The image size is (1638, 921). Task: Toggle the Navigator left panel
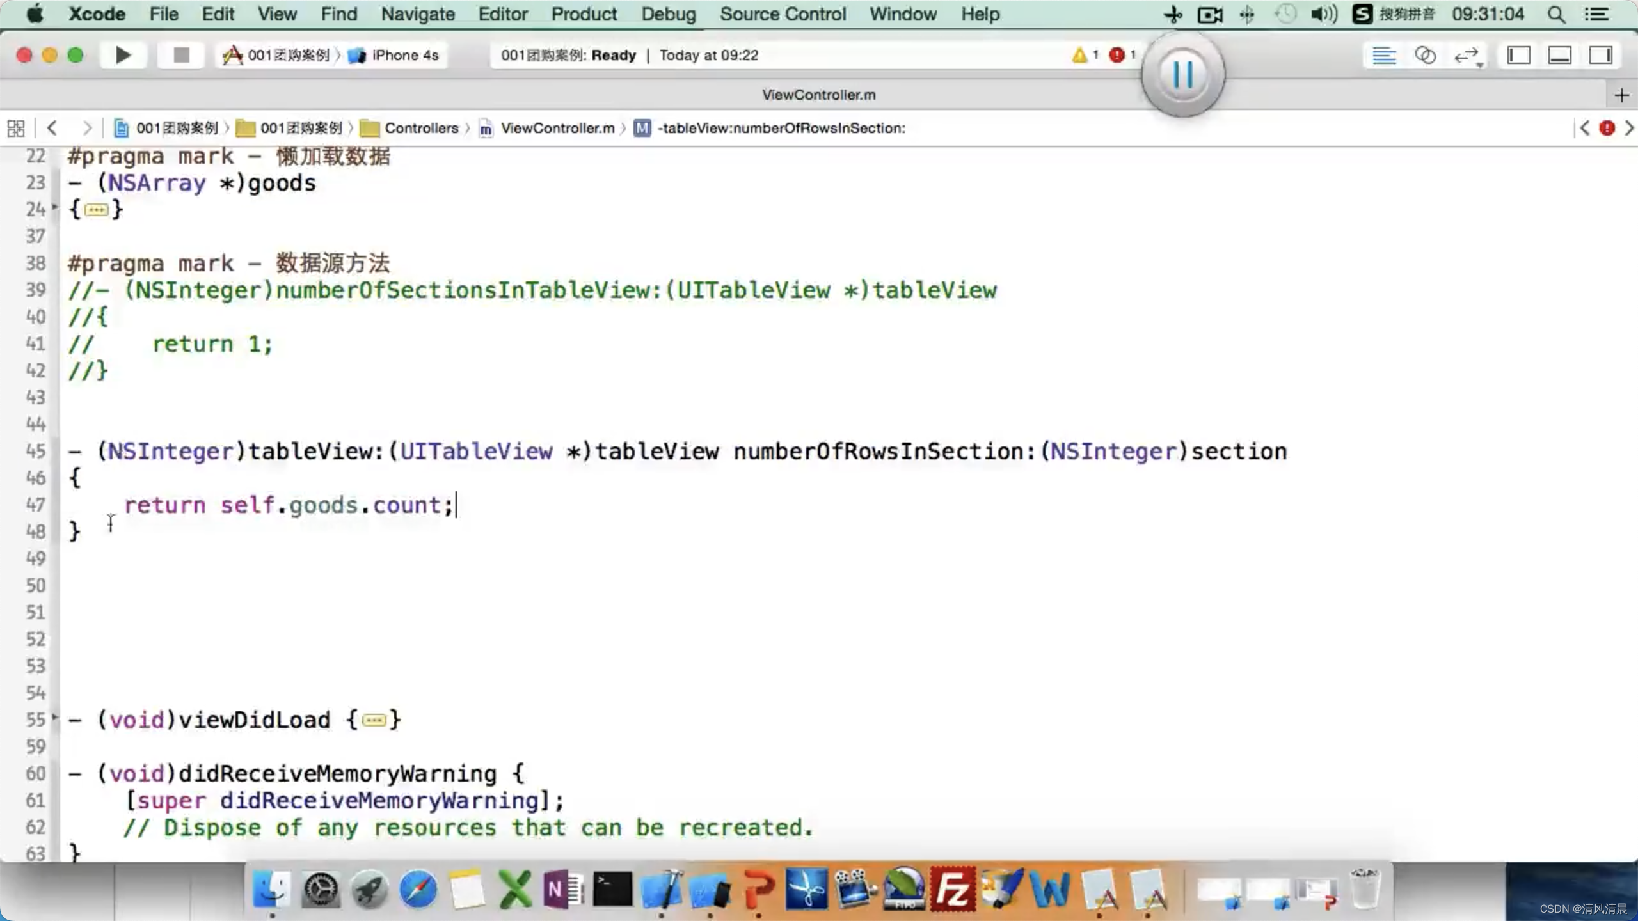pyautogui.click(x=1518, y=56)
